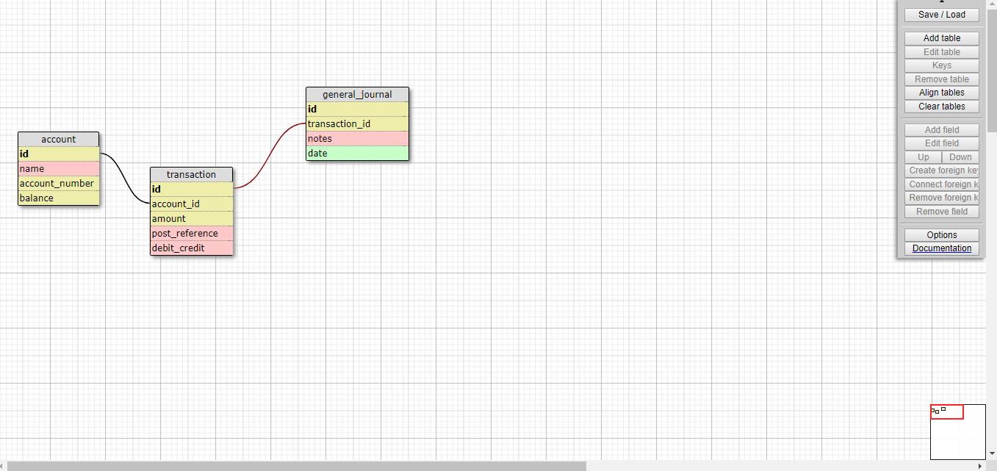Click the Add table button
997x471 pixels.
coord(941,38)
